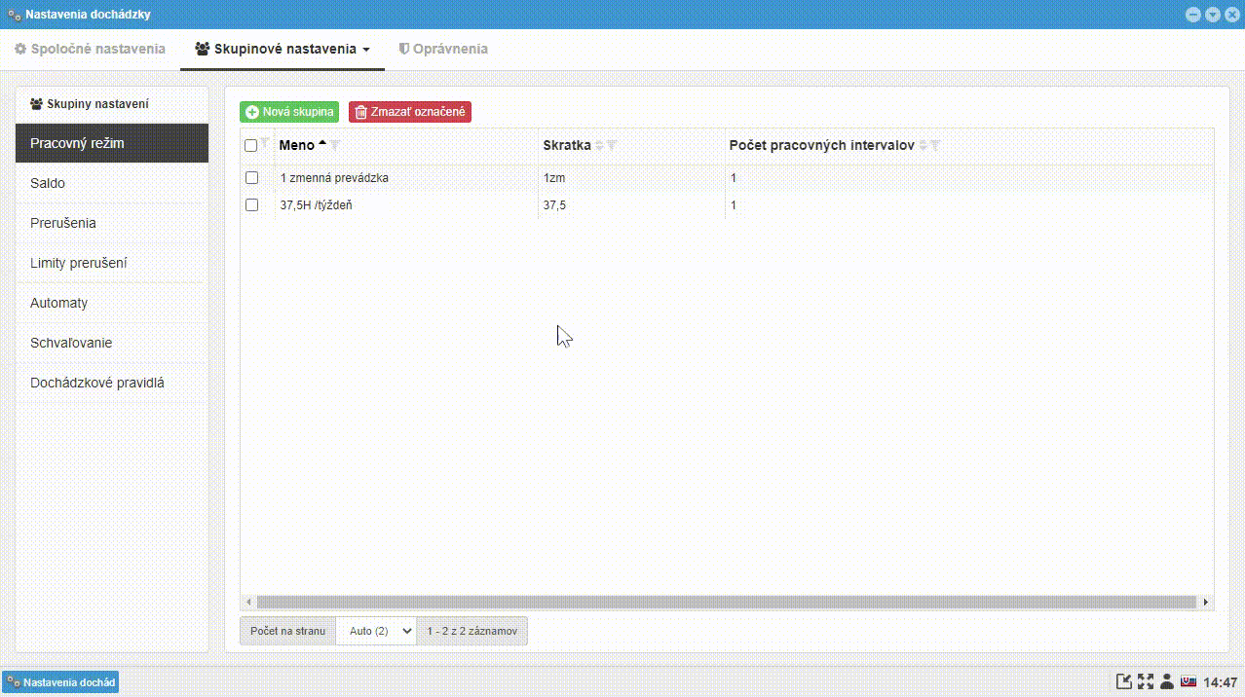Click the right arrow of horizontal scrollbar

tap(1206, 603)
